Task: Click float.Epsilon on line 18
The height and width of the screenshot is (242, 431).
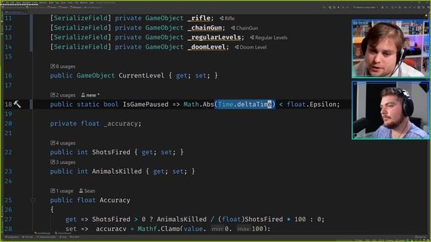Action: pos(311,104)
